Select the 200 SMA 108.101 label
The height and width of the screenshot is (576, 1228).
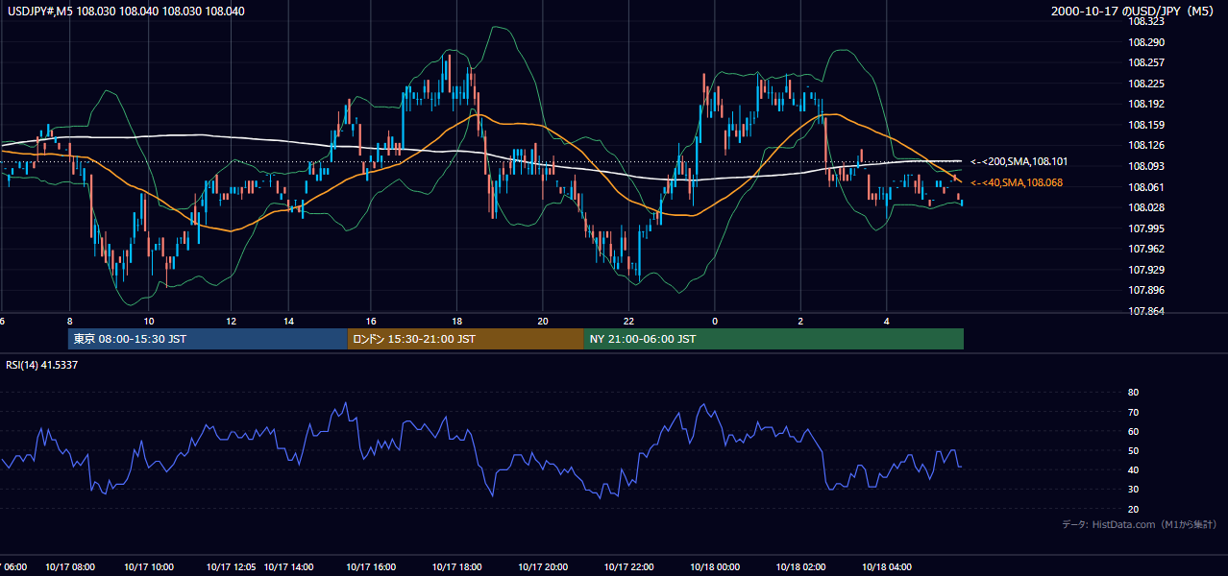pyautogui.click(x=1019, y=161)
